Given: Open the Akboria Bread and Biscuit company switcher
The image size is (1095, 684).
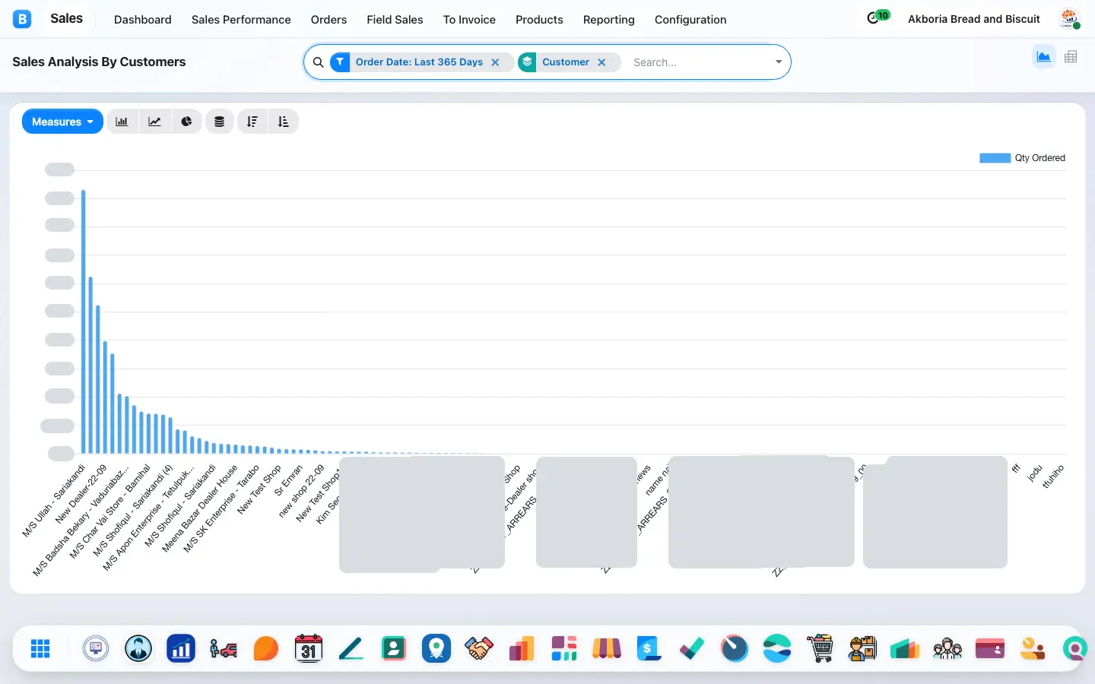Looking at the screenshot, I should 974,19.
